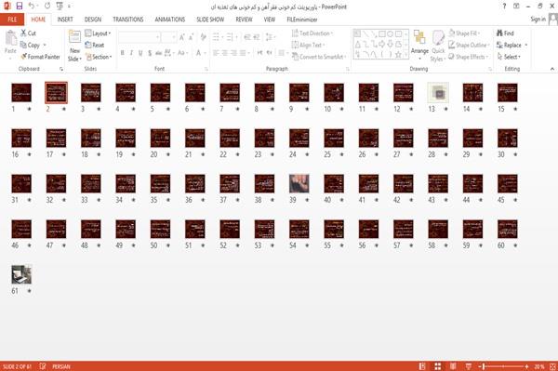Toggle align text left
Image resolution: width=558 pixels, height=371 pixels.
216,53
